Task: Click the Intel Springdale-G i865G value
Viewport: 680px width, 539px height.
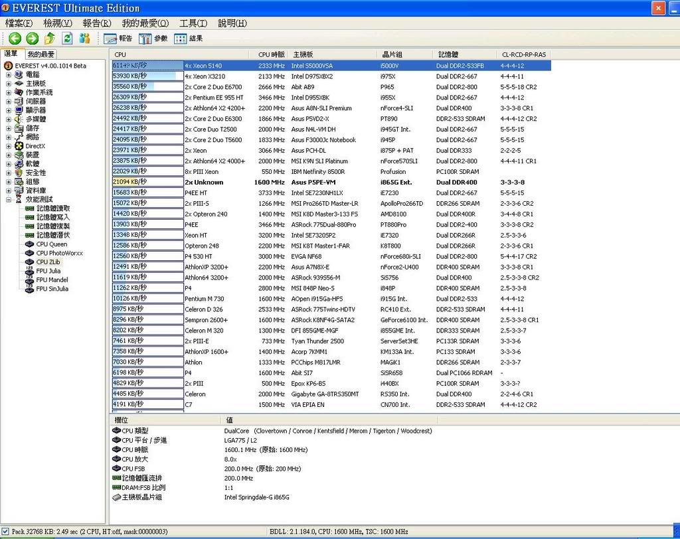Action: (257, 497)
